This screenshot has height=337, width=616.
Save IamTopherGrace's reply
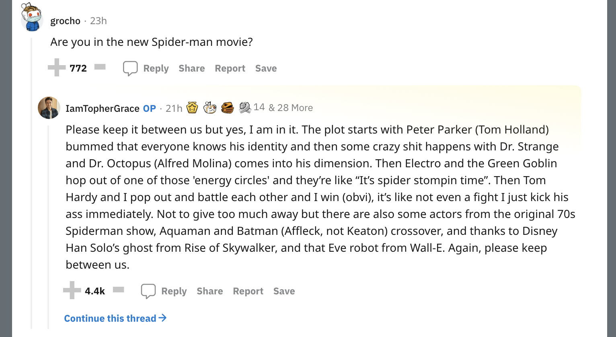click(x=284, y=291)
